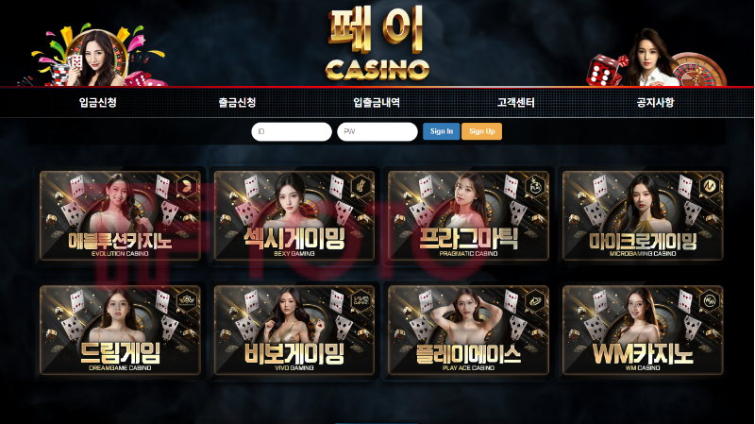Click the blue Sign In button

click(x=442, y=131)
